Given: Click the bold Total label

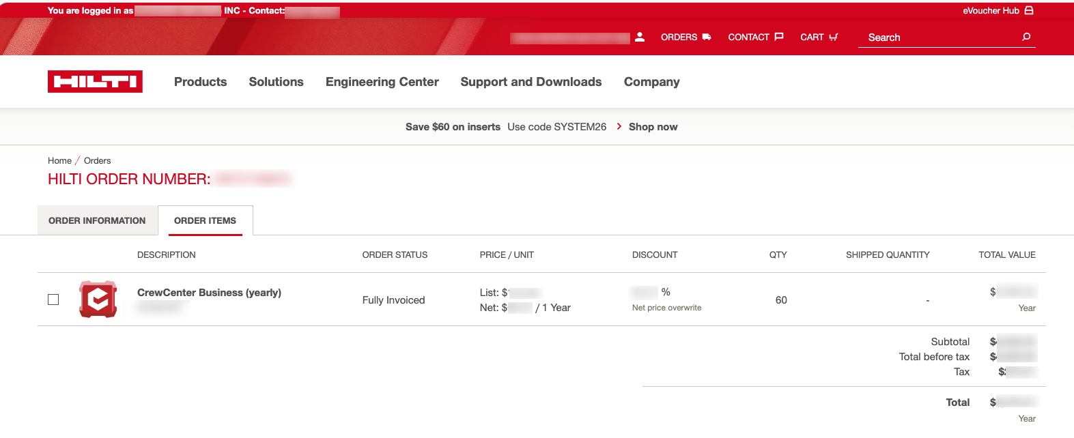Looking at the screenshot, I should (x=957, y=403).
